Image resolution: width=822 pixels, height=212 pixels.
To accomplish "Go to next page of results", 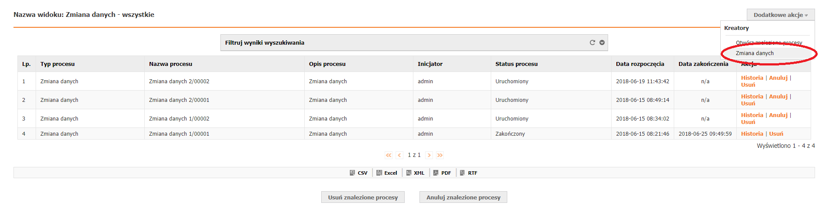I will tap(429, 155).
